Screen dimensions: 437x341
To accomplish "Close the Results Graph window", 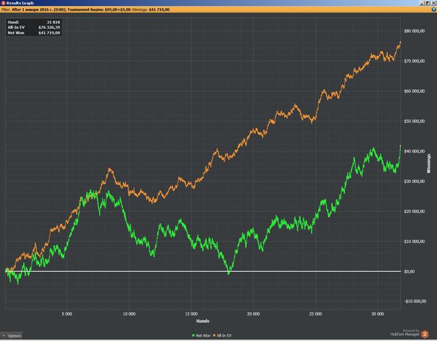I will tap(433, 2).
